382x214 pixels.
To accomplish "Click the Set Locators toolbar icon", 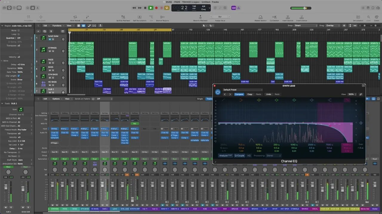I will tap(358, 18).
